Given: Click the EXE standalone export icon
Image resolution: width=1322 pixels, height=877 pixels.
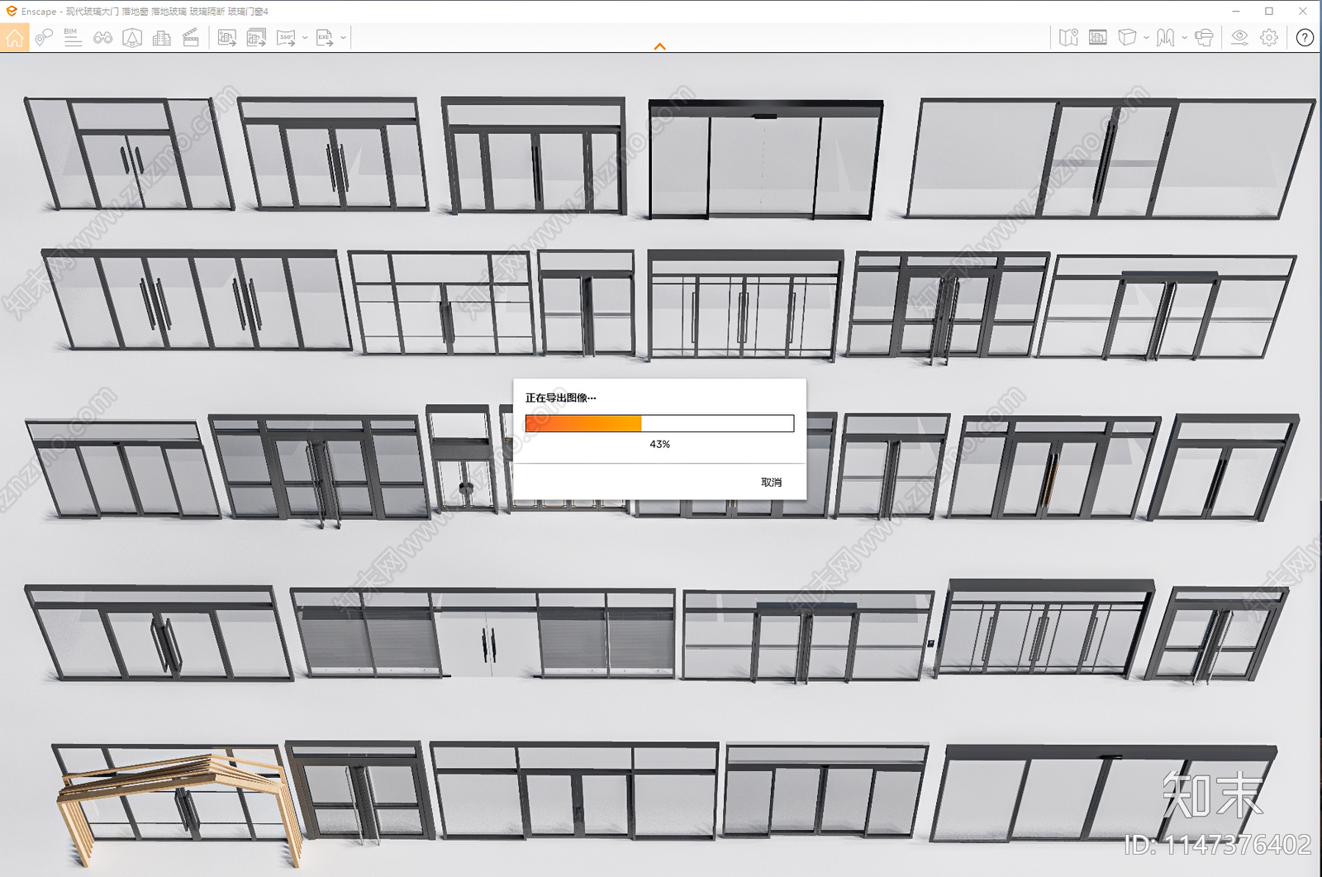Looking at the screenshot, I should (325, 38).
